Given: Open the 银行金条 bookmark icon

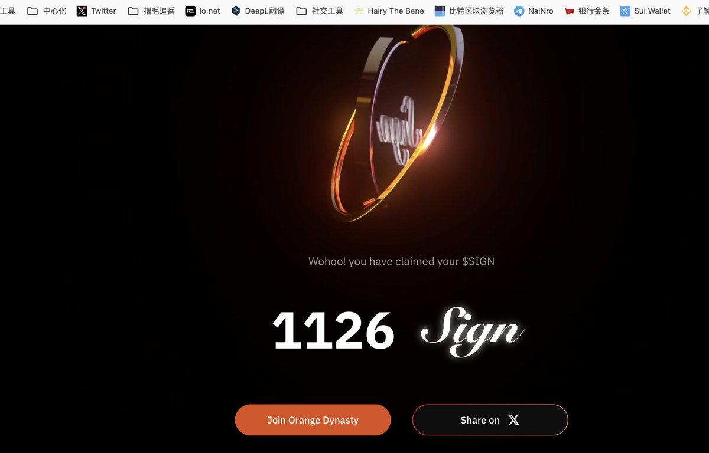Looking at the screenshot, I should click(569, 11).
